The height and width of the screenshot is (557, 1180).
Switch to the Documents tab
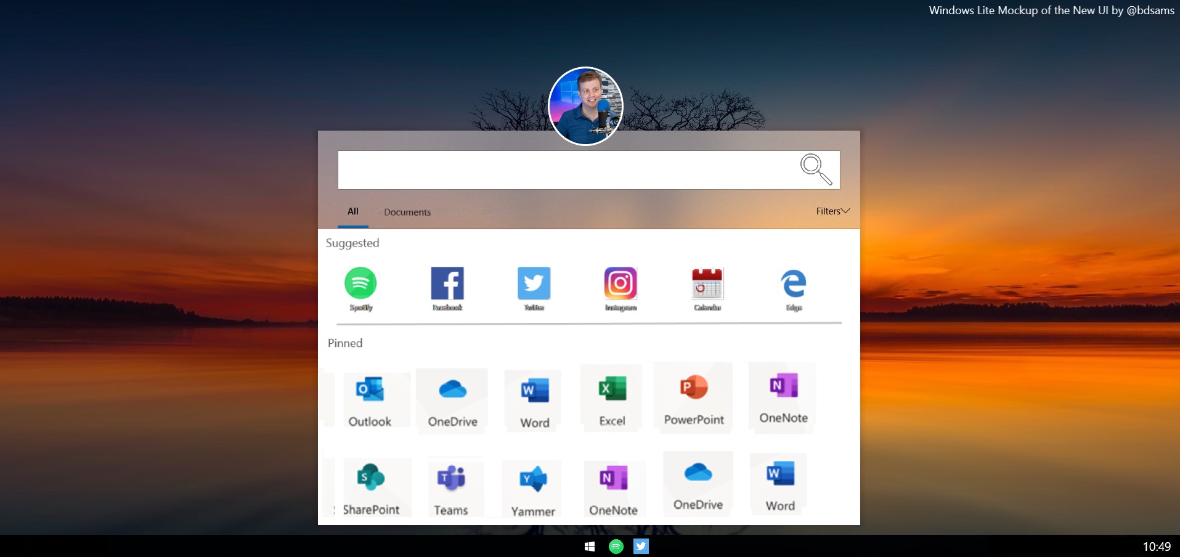[x=407, y=212]
